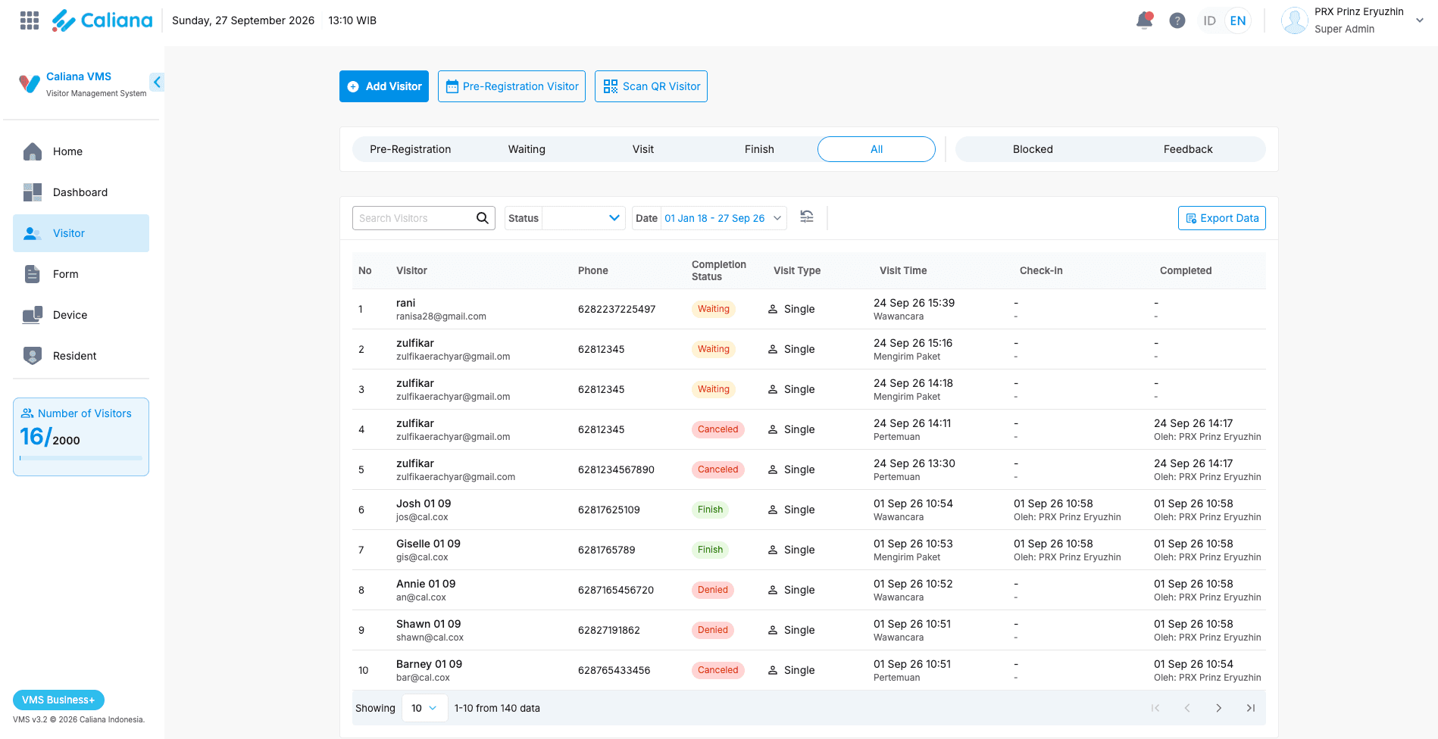Click the VMS Business+ badge
1438x739 pixels.
coord(58,700)
